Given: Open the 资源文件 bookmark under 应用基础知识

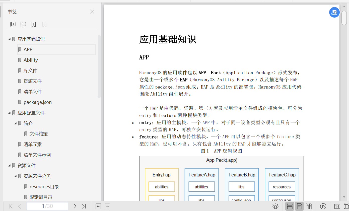Looking at the screenshot, I should coord(33,81).
